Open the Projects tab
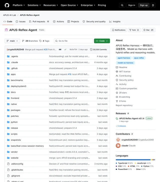160x182 pixels. point(73,22)
